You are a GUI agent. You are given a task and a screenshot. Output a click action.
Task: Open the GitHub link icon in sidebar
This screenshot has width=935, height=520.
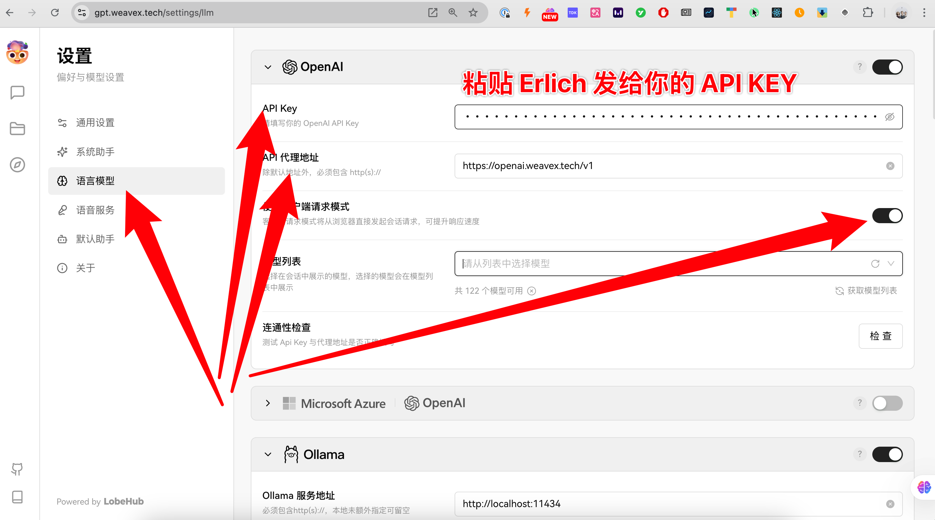(17, 469)
